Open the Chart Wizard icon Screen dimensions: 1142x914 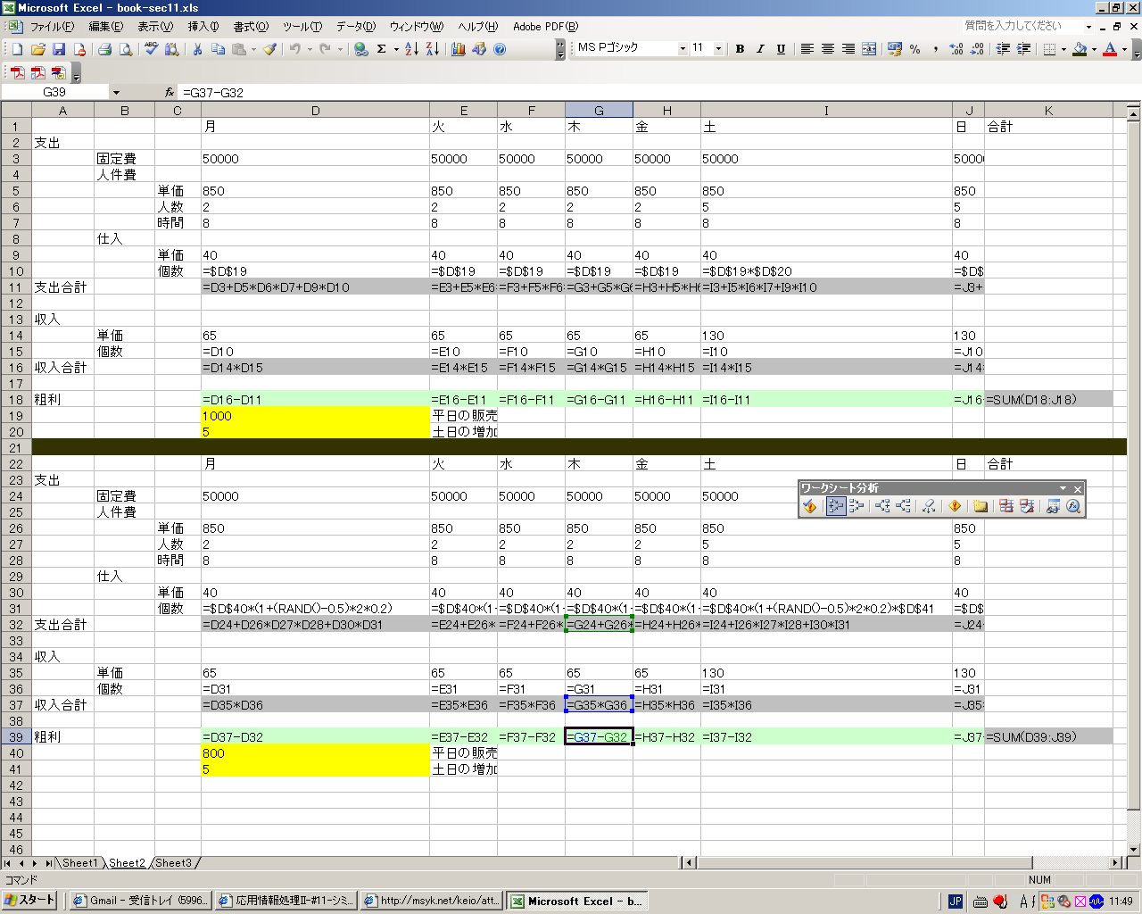coord(459,49)
